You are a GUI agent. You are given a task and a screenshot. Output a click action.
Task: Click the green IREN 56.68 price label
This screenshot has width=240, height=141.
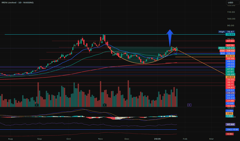click(225, 48)
